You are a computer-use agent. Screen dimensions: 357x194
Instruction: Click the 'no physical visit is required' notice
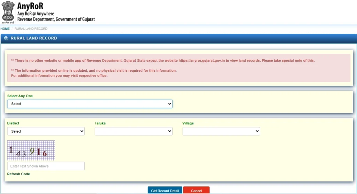click(94, 70)
